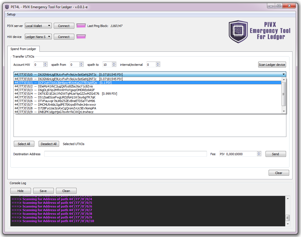The width and height of the screenshot is (301, 237).
Task: Decrease the Fee value
Action: tap(259, 155)
